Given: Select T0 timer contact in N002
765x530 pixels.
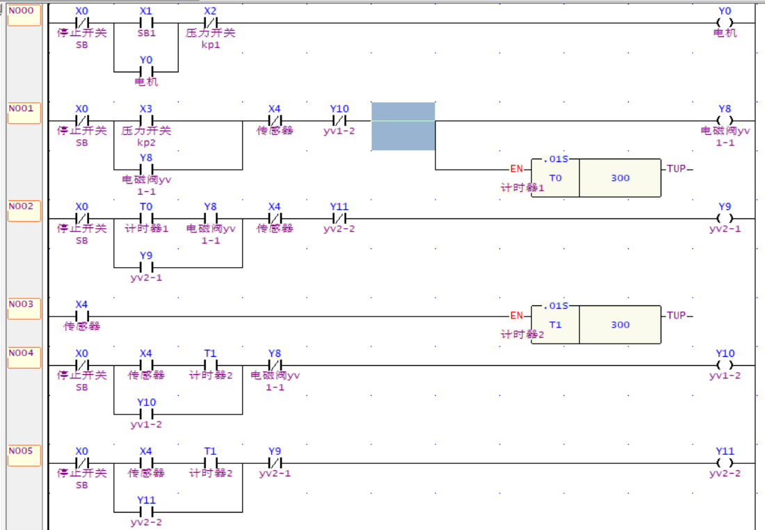Looking at the screenshot, I should point(146,218).
